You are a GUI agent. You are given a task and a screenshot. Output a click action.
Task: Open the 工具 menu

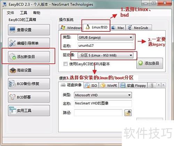(24, 13)
